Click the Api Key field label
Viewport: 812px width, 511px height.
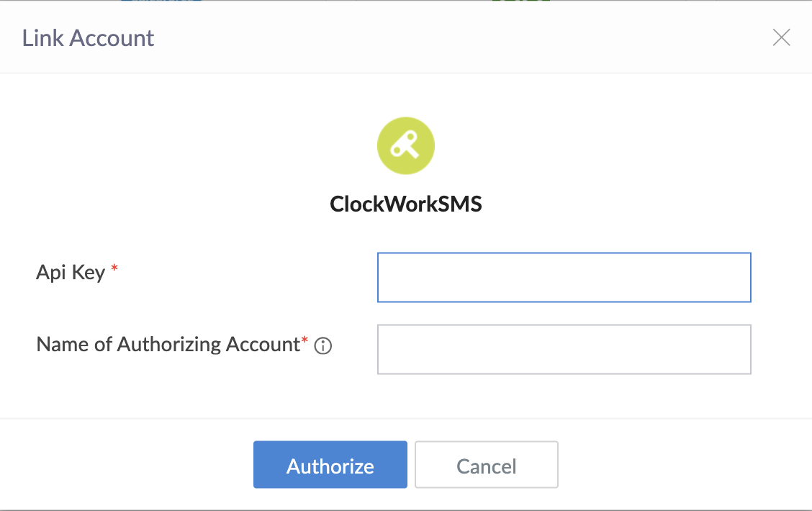71,273
